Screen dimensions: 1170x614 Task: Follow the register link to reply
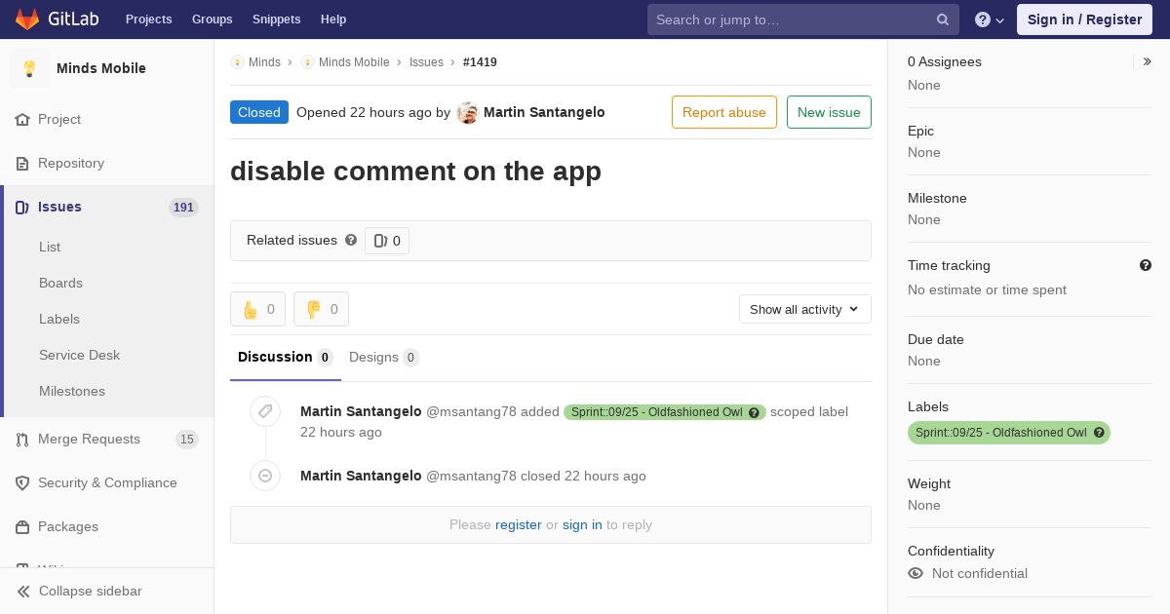tap(519, 524)
